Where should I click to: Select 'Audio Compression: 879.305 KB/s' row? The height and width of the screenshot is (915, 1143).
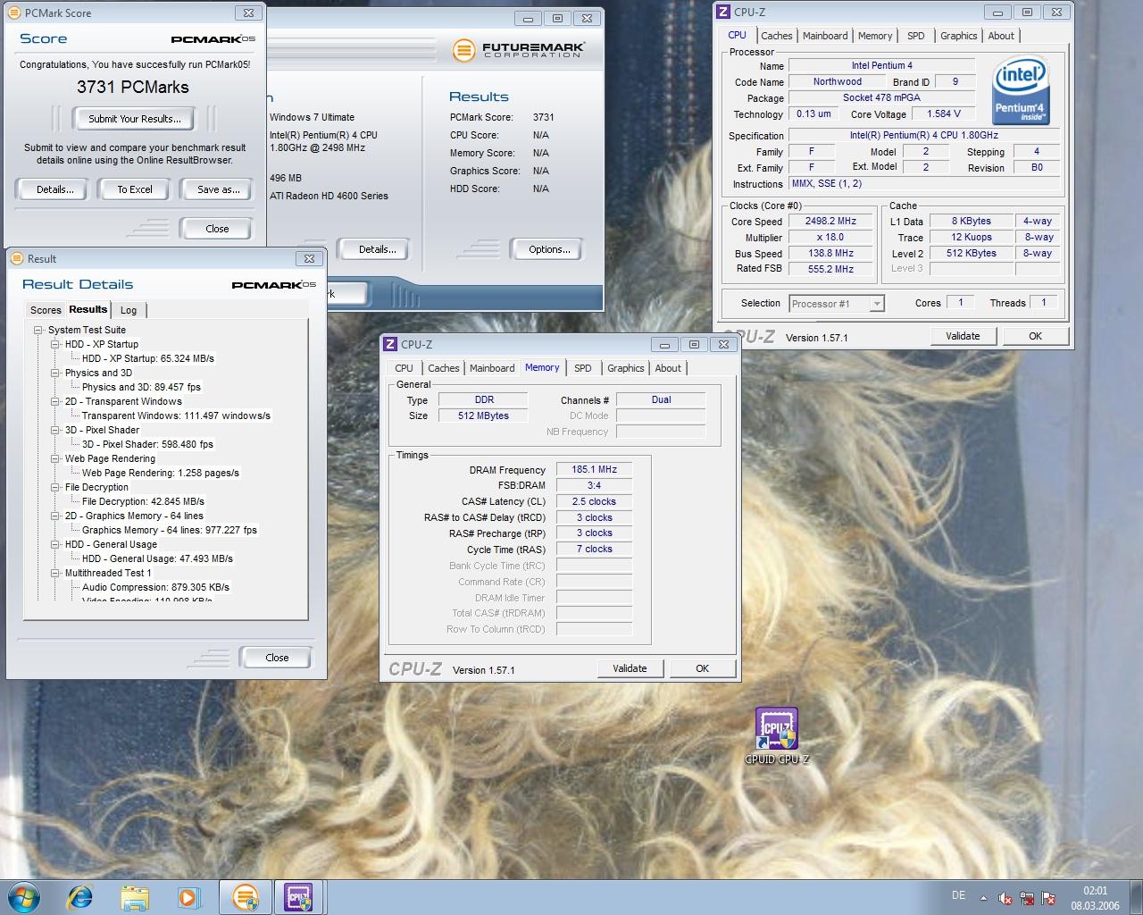(x=155, y=587)
